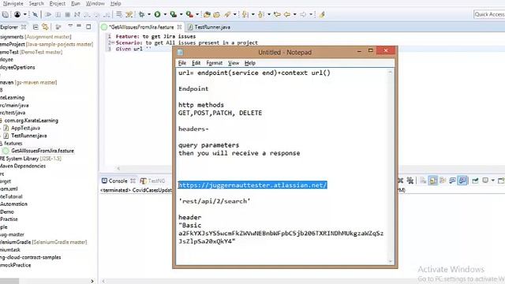The image size is (505, 284).
Task: Open the Coverage button dropdown arrow
Action: coord(181,14)
